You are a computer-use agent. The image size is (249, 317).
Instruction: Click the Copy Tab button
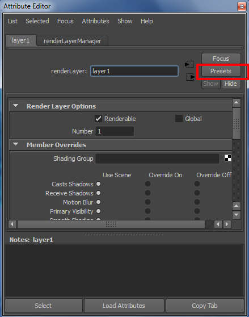click(x=205, y=306)
